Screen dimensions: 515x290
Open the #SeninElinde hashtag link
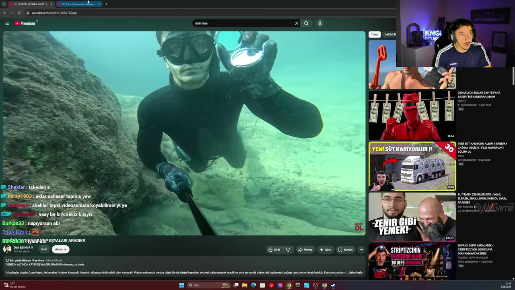click(54, 261)
